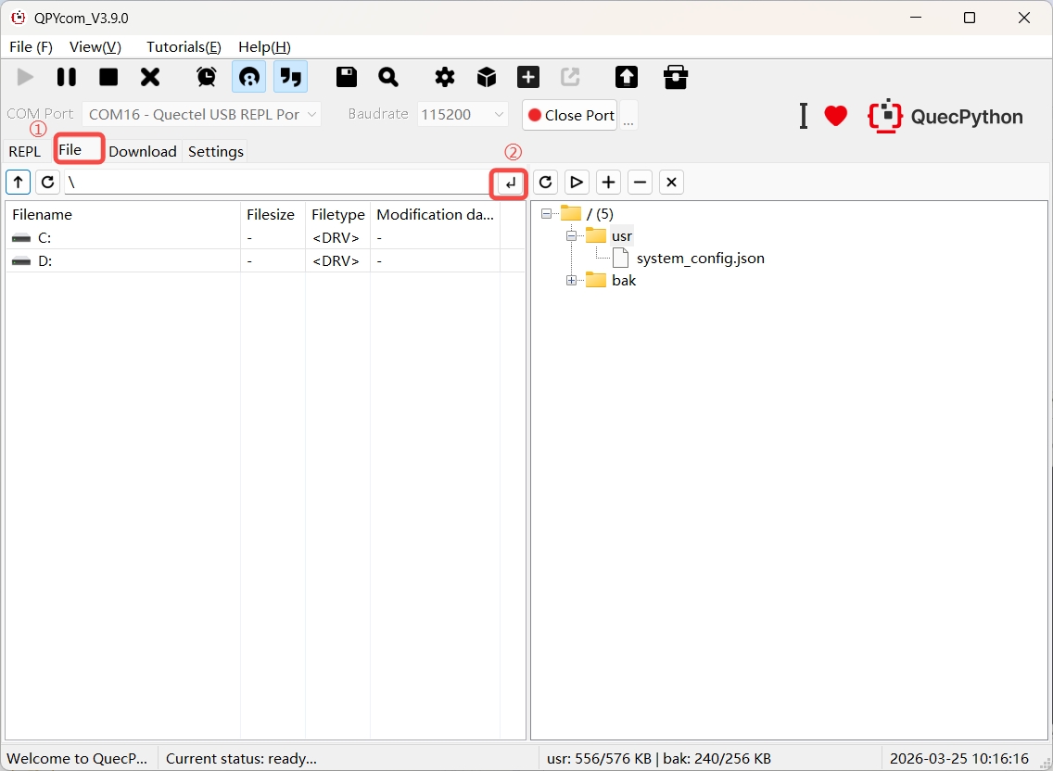Toggle the highlighted headset toolbar button
The width and height of the screenshot is (1053, 771).
[x=248, y=77]
